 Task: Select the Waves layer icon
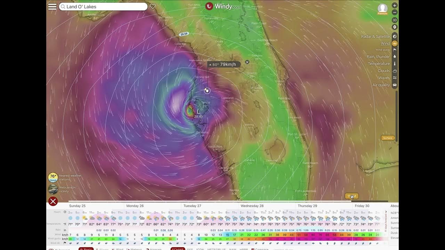[395, 78]
